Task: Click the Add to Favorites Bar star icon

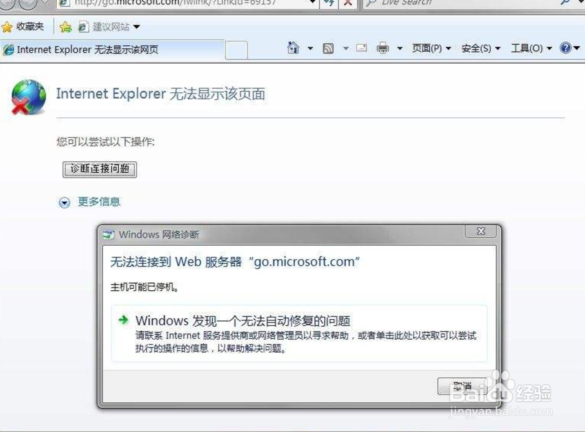Action: click(x=65, y=26)
